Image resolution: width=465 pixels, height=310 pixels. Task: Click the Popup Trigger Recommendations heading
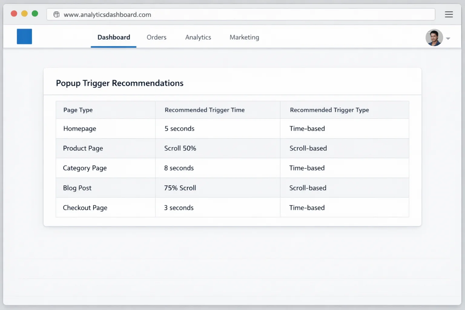(x=120, y=83)
